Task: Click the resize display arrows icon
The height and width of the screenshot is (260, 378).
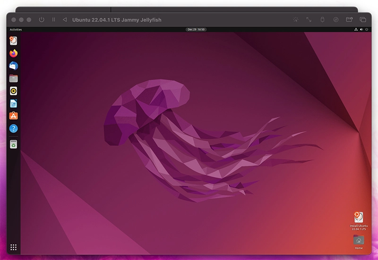Action: coord(309,20)
